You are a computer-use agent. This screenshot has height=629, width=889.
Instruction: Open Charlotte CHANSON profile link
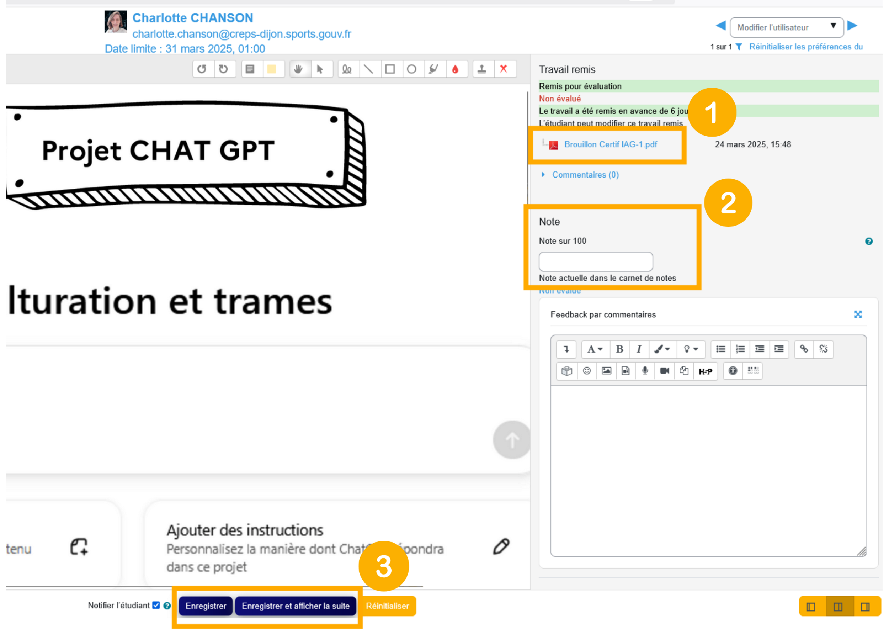click(x=193, y=18)
